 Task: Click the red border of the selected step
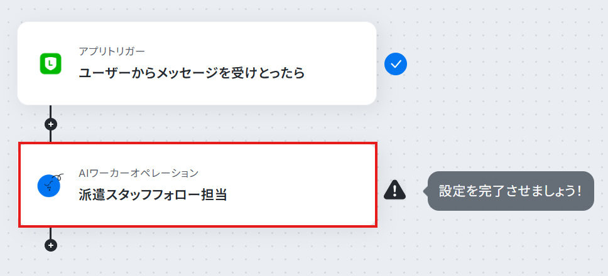pos(198,143)
